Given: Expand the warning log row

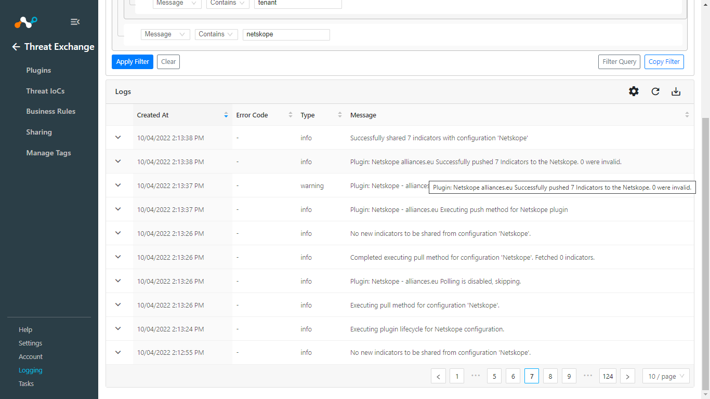Looking at the screenshot, I should pyautogui.click(x=118, y=185).
